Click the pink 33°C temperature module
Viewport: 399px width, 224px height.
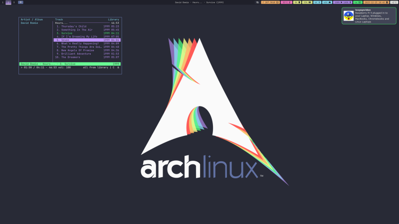pos(286,2)
